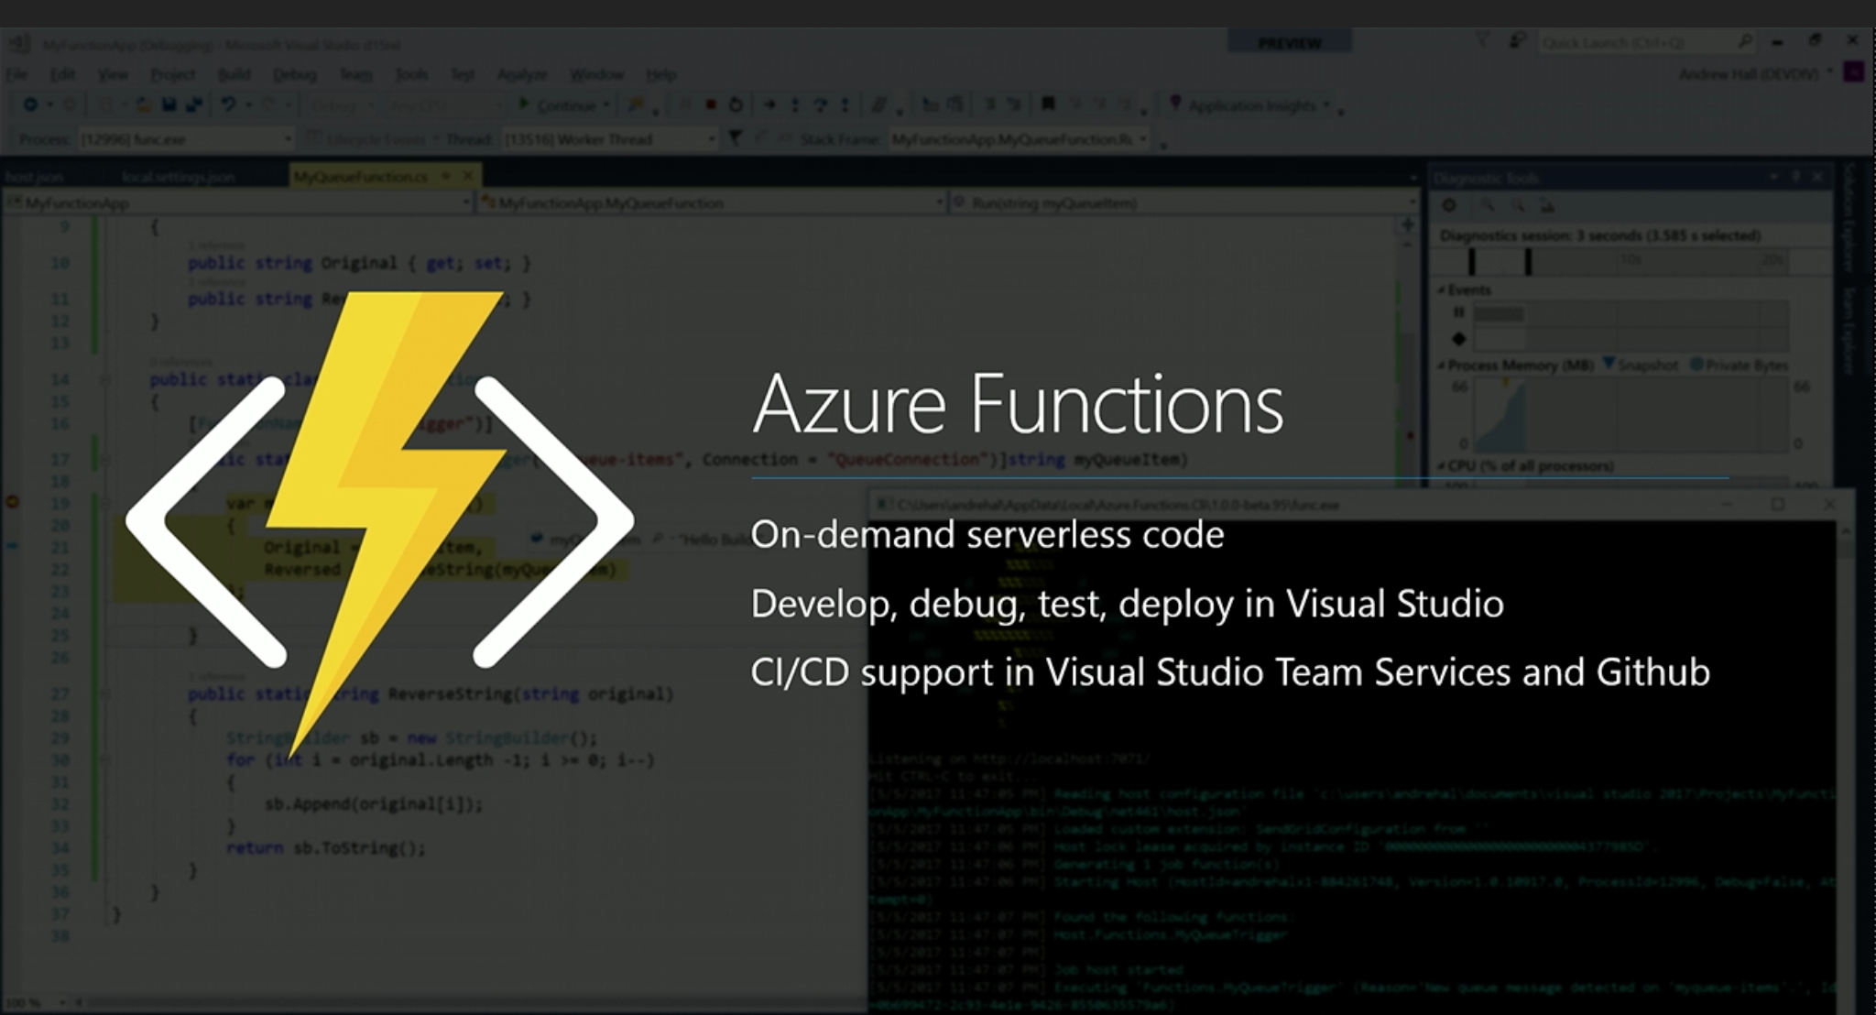Click the Process Memory graph
The width and height of the screenshot is (1876, 1015).
(x=1631, y=415)
